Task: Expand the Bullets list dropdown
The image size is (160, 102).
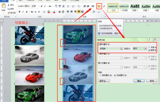Action: click(70, 6)
